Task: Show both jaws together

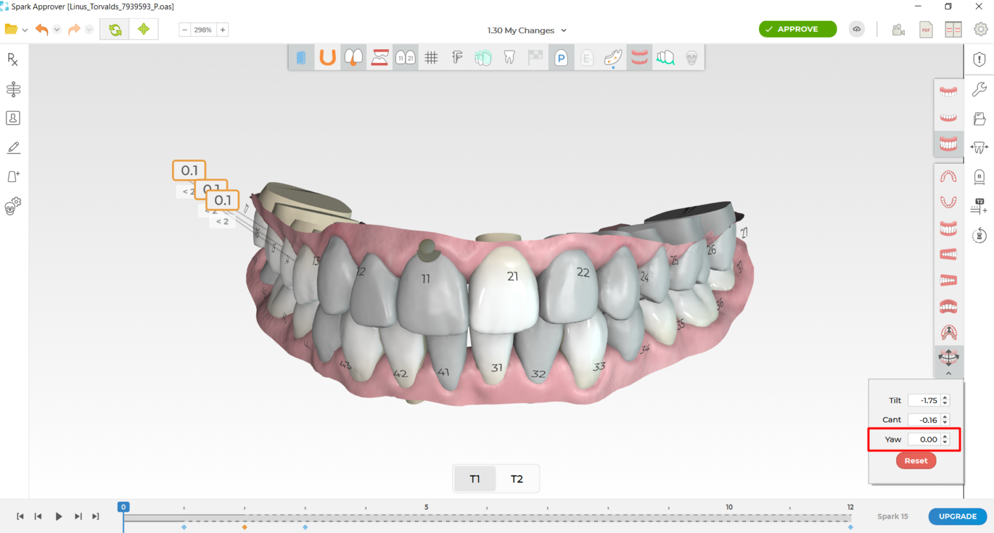Action: click(x=948, y=144)
